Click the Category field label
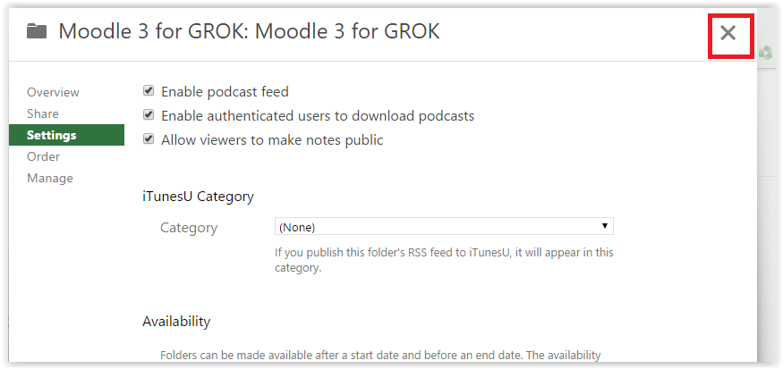The height and width of the screenshot is (369, 783). click(189, 228)
